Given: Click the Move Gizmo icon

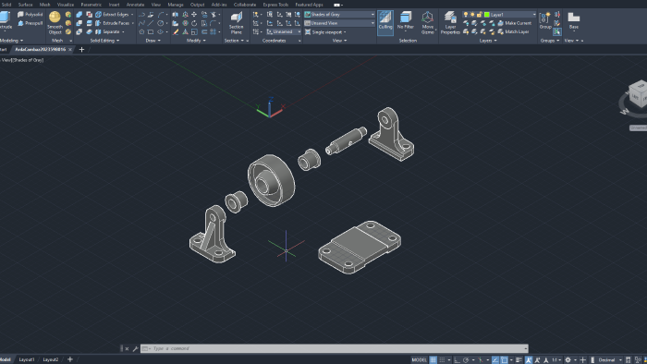Looking at the screenshot, I should (427, 23).
